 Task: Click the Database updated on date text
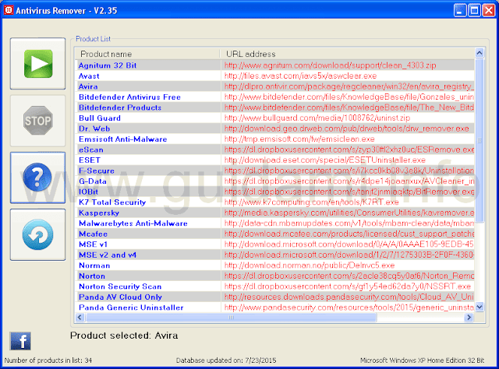tap(226, 360)
